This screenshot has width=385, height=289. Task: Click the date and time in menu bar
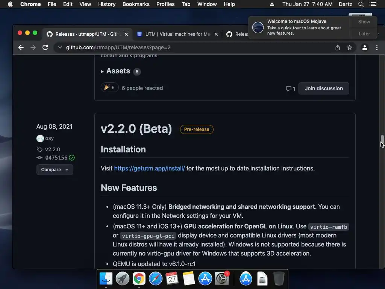(x=308, y=4)
